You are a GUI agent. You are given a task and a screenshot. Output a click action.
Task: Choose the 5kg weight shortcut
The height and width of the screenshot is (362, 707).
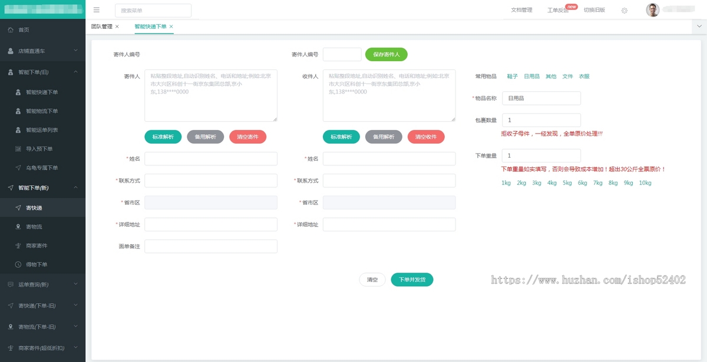coord(567,183)
